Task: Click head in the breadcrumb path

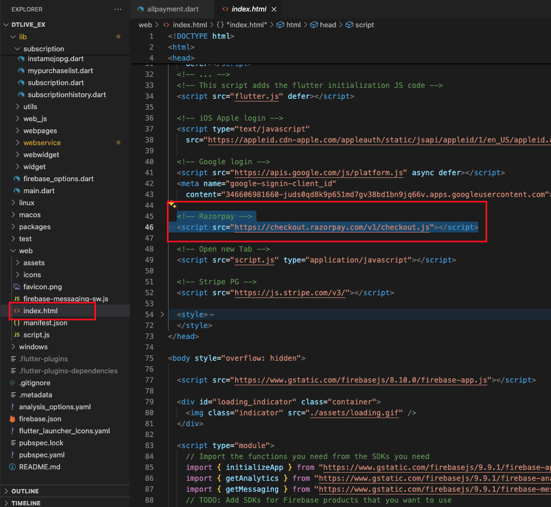Action: (328, 25)
